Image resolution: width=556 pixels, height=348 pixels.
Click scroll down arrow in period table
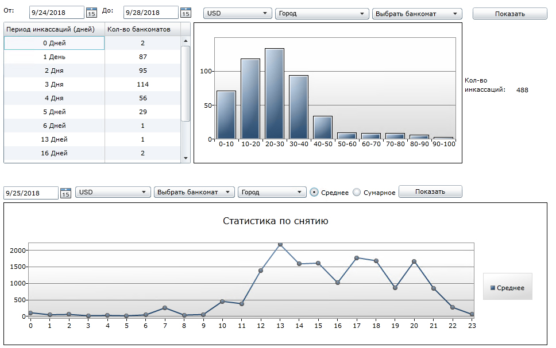click(x=185, y=158)
